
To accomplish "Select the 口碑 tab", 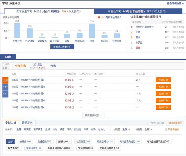I will click(x=8, y=57).
